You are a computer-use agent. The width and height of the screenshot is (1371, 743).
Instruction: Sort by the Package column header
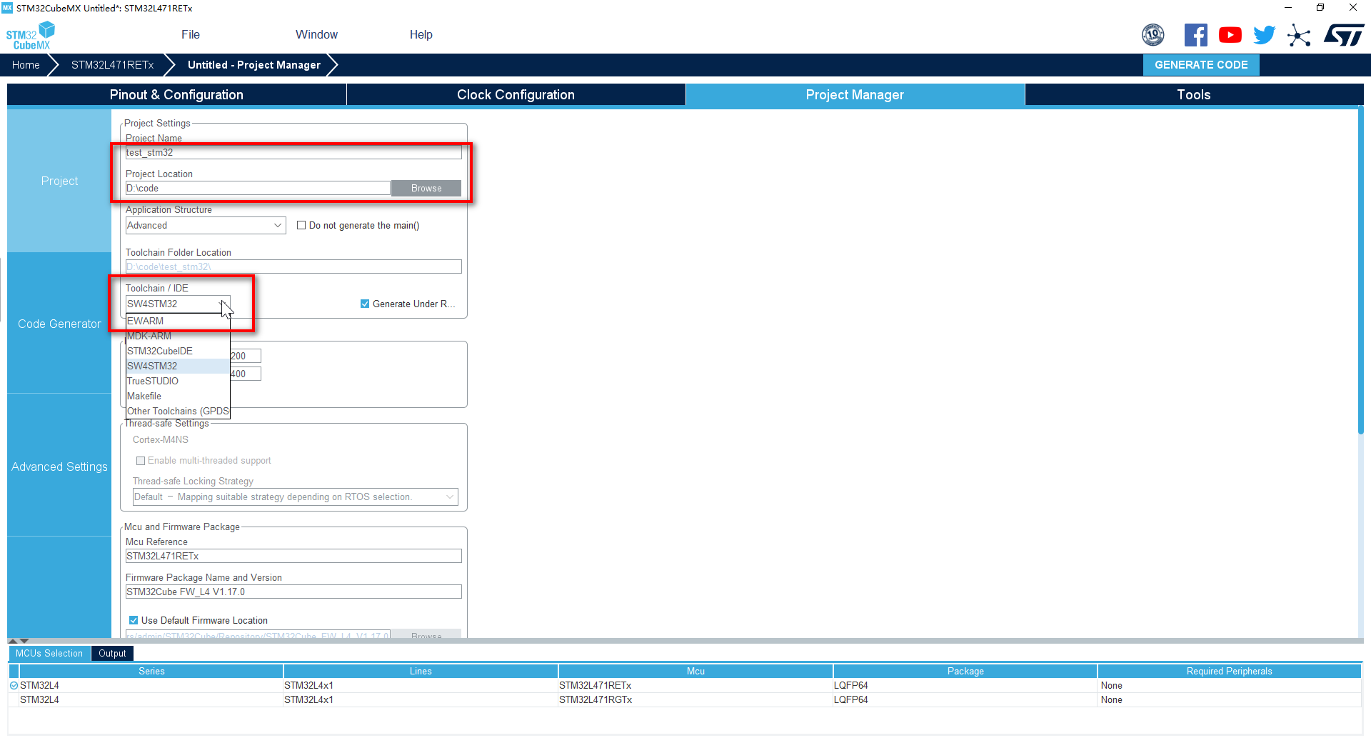965,671
